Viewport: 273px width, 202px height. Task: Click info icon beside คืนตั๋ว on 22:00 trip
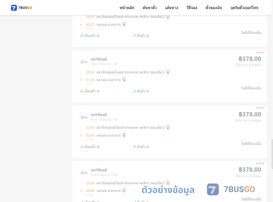148,147
